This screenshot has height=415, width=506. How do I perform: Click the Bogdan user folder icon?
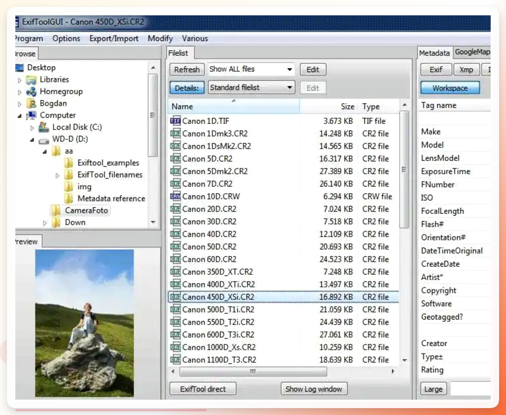31,104
